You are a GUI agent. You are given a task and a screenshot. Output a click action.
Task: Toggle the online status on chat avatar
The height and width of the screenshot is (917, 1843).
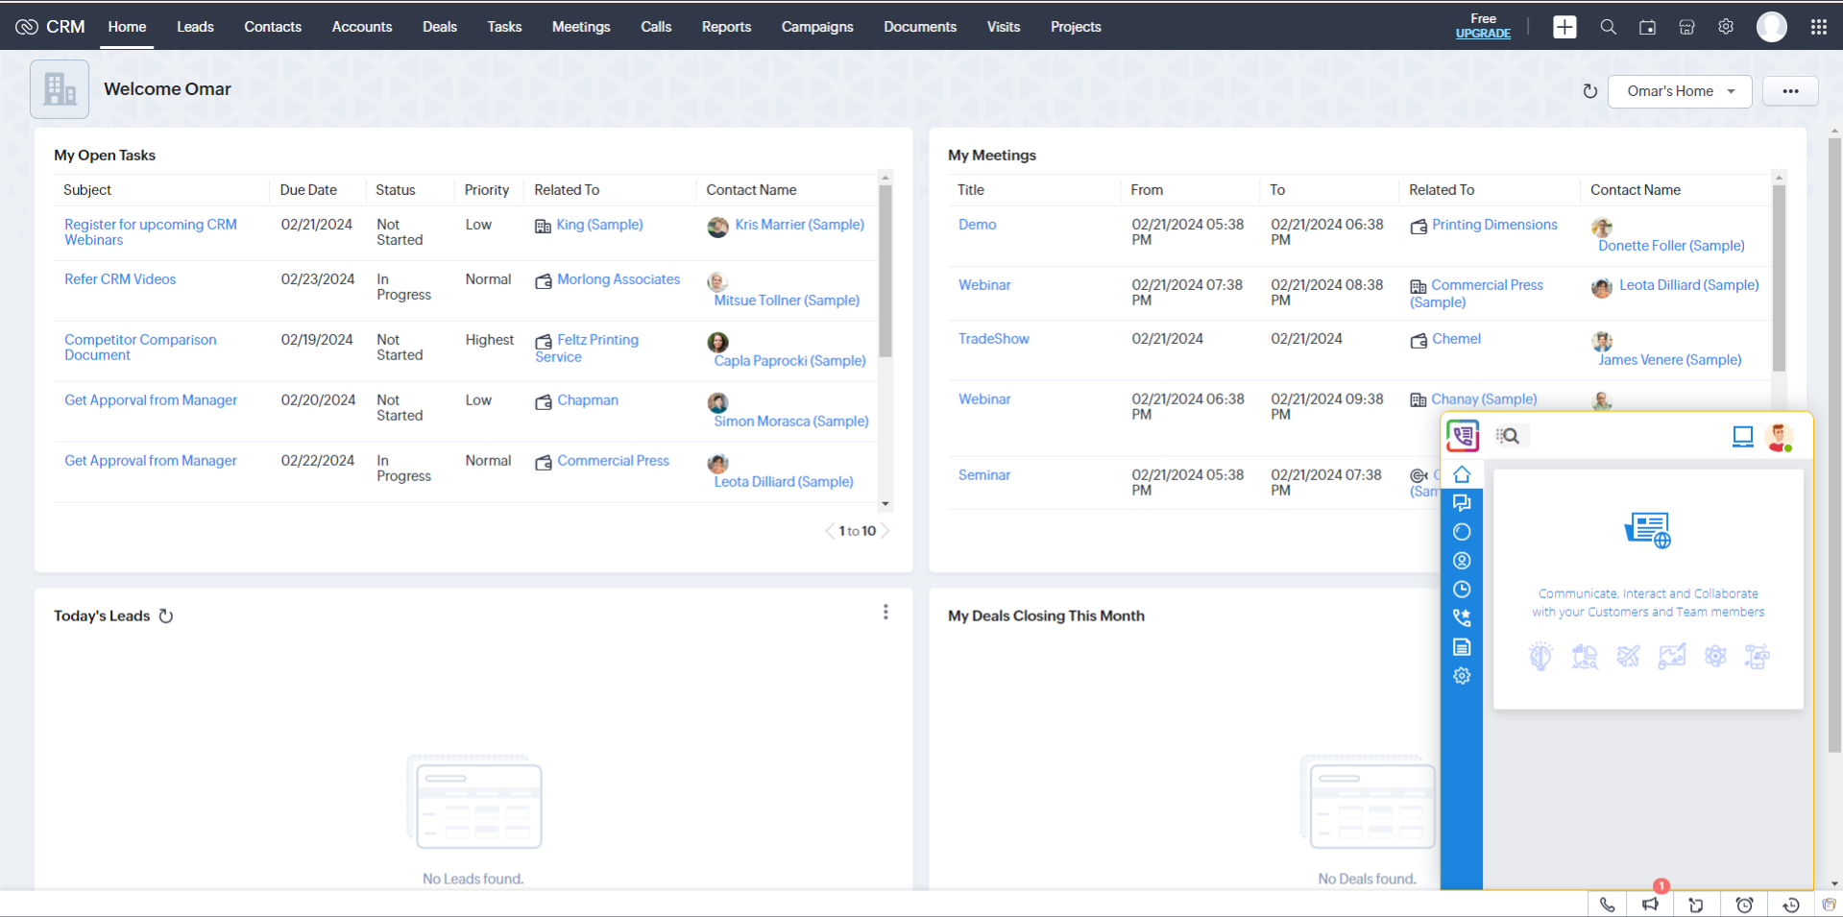pyautogui.click(x=1779, y=437)
